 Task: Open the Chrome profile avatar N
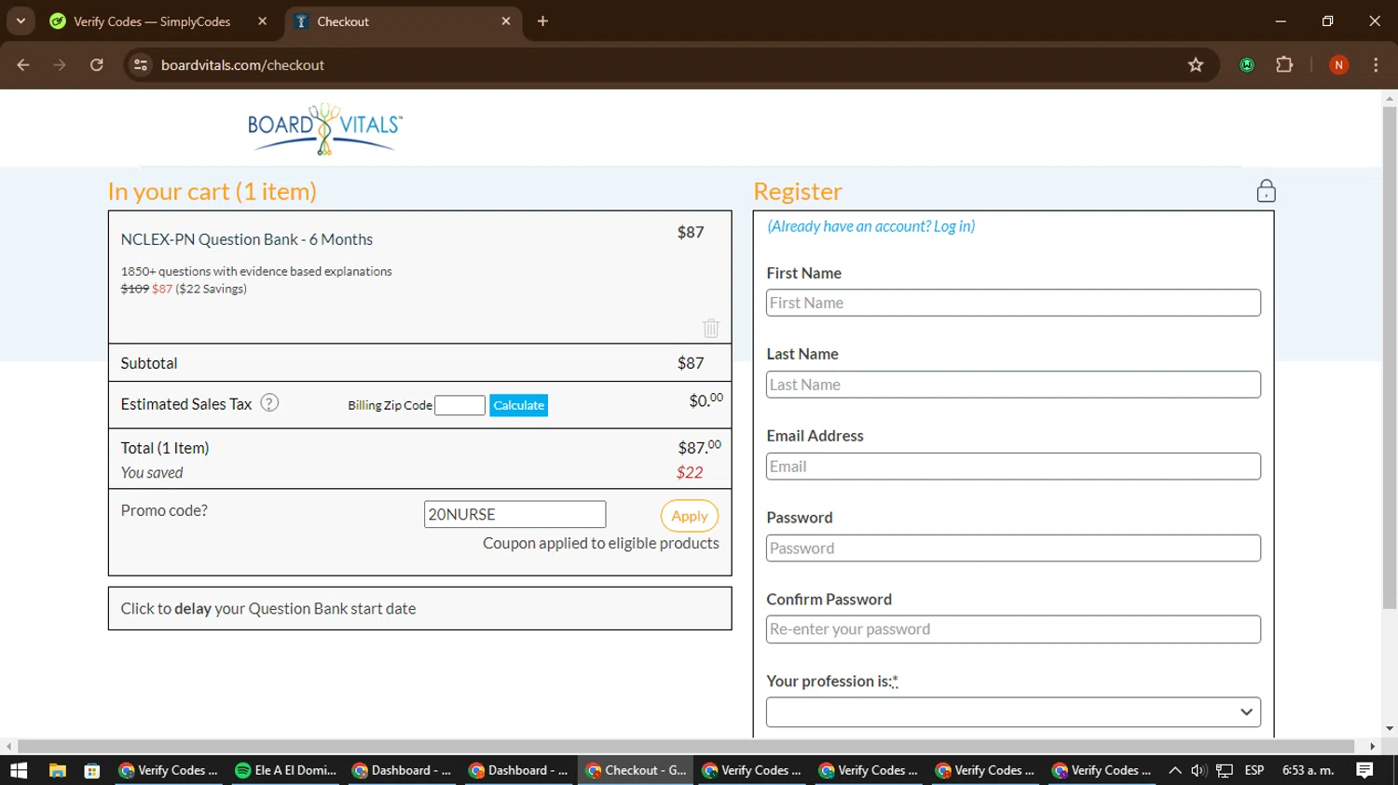pyautogui.click(x=1338, y=65)
